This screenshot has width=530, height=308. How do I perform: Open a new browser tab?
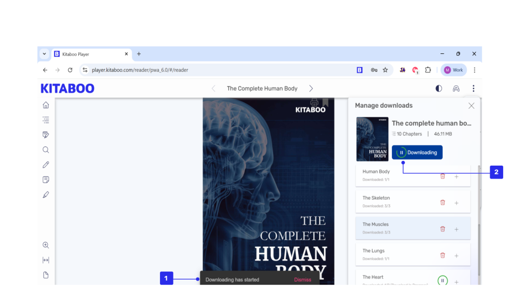139,54
